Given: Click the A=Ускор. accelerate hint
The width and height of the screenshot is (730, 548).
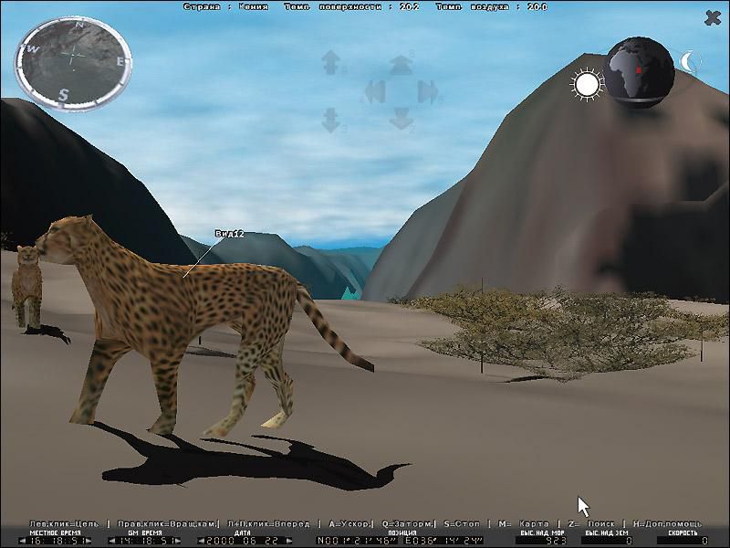Looking at the screenshot, I should pos(347,523).
